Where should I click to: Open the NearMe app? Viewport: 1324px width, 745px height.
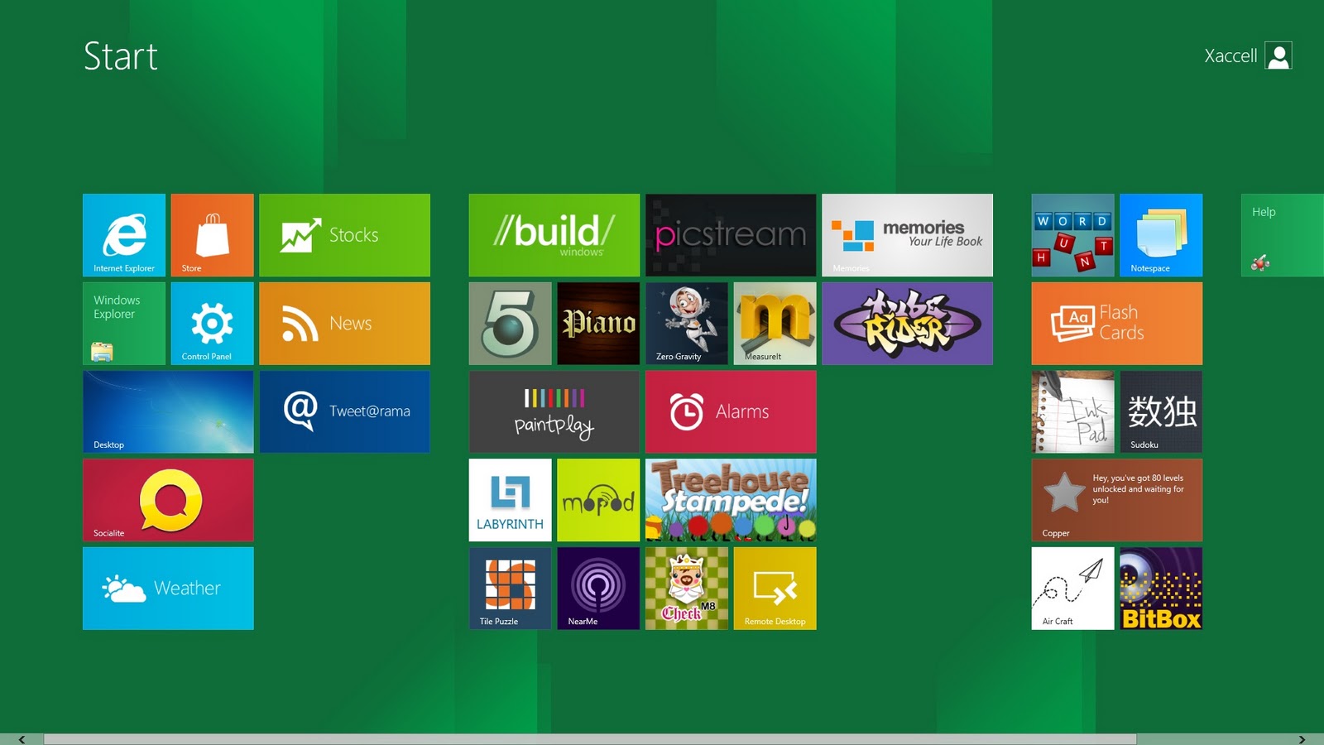tap(597, 588)
